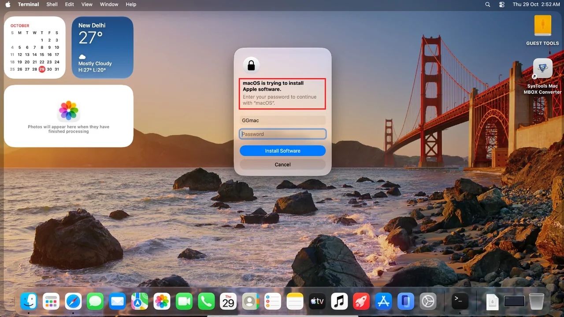The height and width of the screenshot is (317, 564).
Task: Open Contacts app in dock
Action: (x=250, y=302)
